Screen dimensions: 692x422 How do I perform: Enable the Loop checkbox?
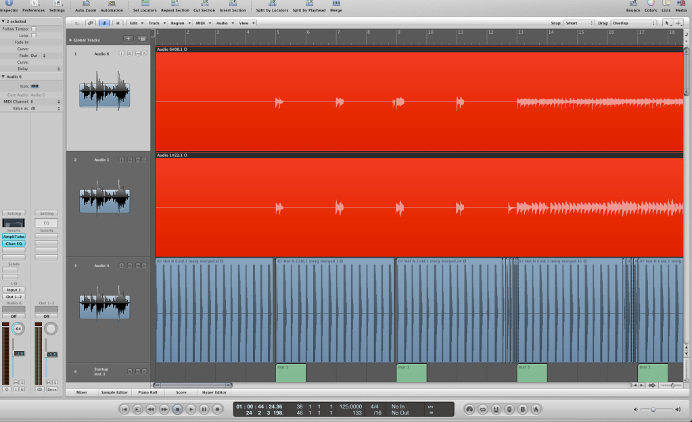point(34,35)
